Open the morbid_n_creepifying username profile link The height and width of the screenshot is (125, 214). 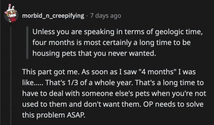coord(53,15)
